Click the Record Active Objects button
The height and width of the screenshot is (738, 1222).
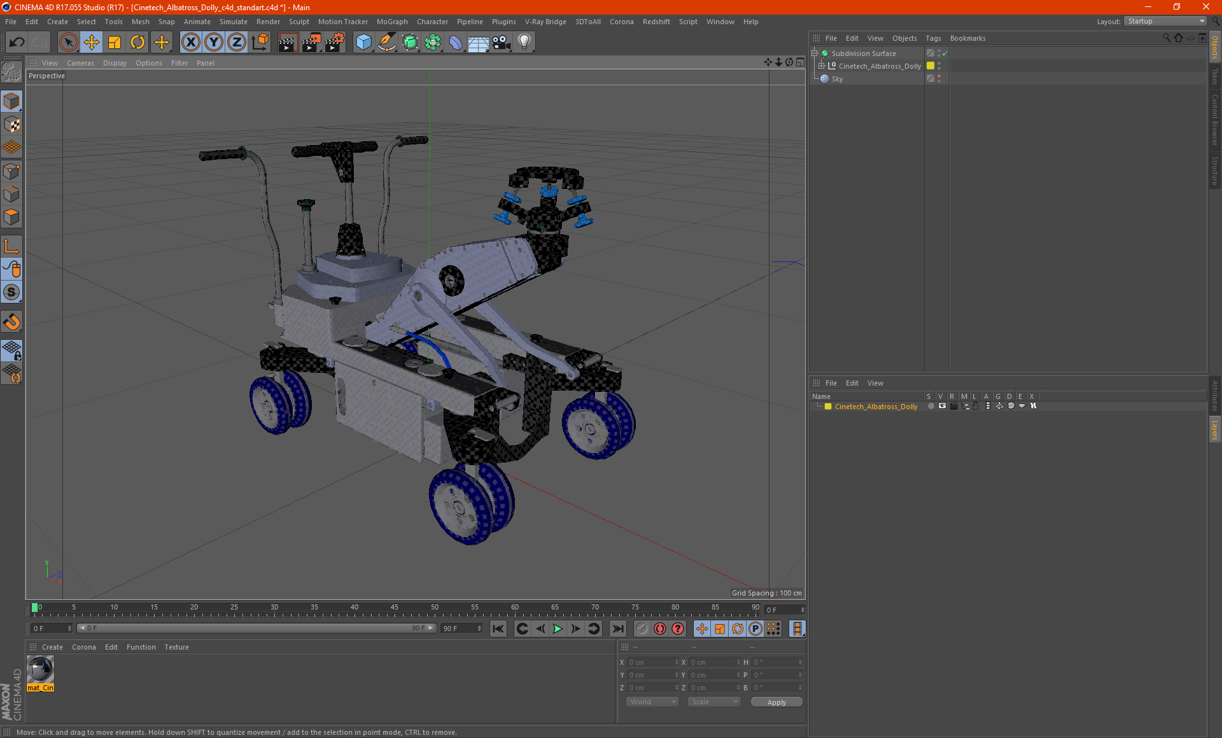click(642, 629)
